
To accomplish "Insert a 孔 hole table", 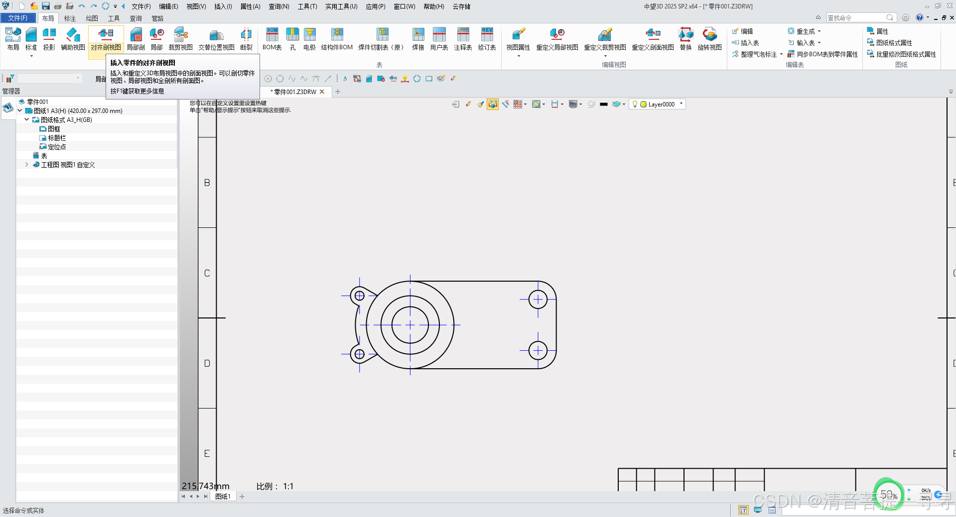I will point(292,39).
